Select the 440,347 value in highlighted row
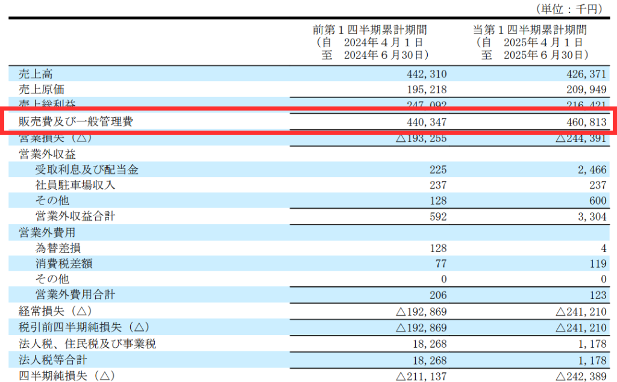 [x=426, y=122]
